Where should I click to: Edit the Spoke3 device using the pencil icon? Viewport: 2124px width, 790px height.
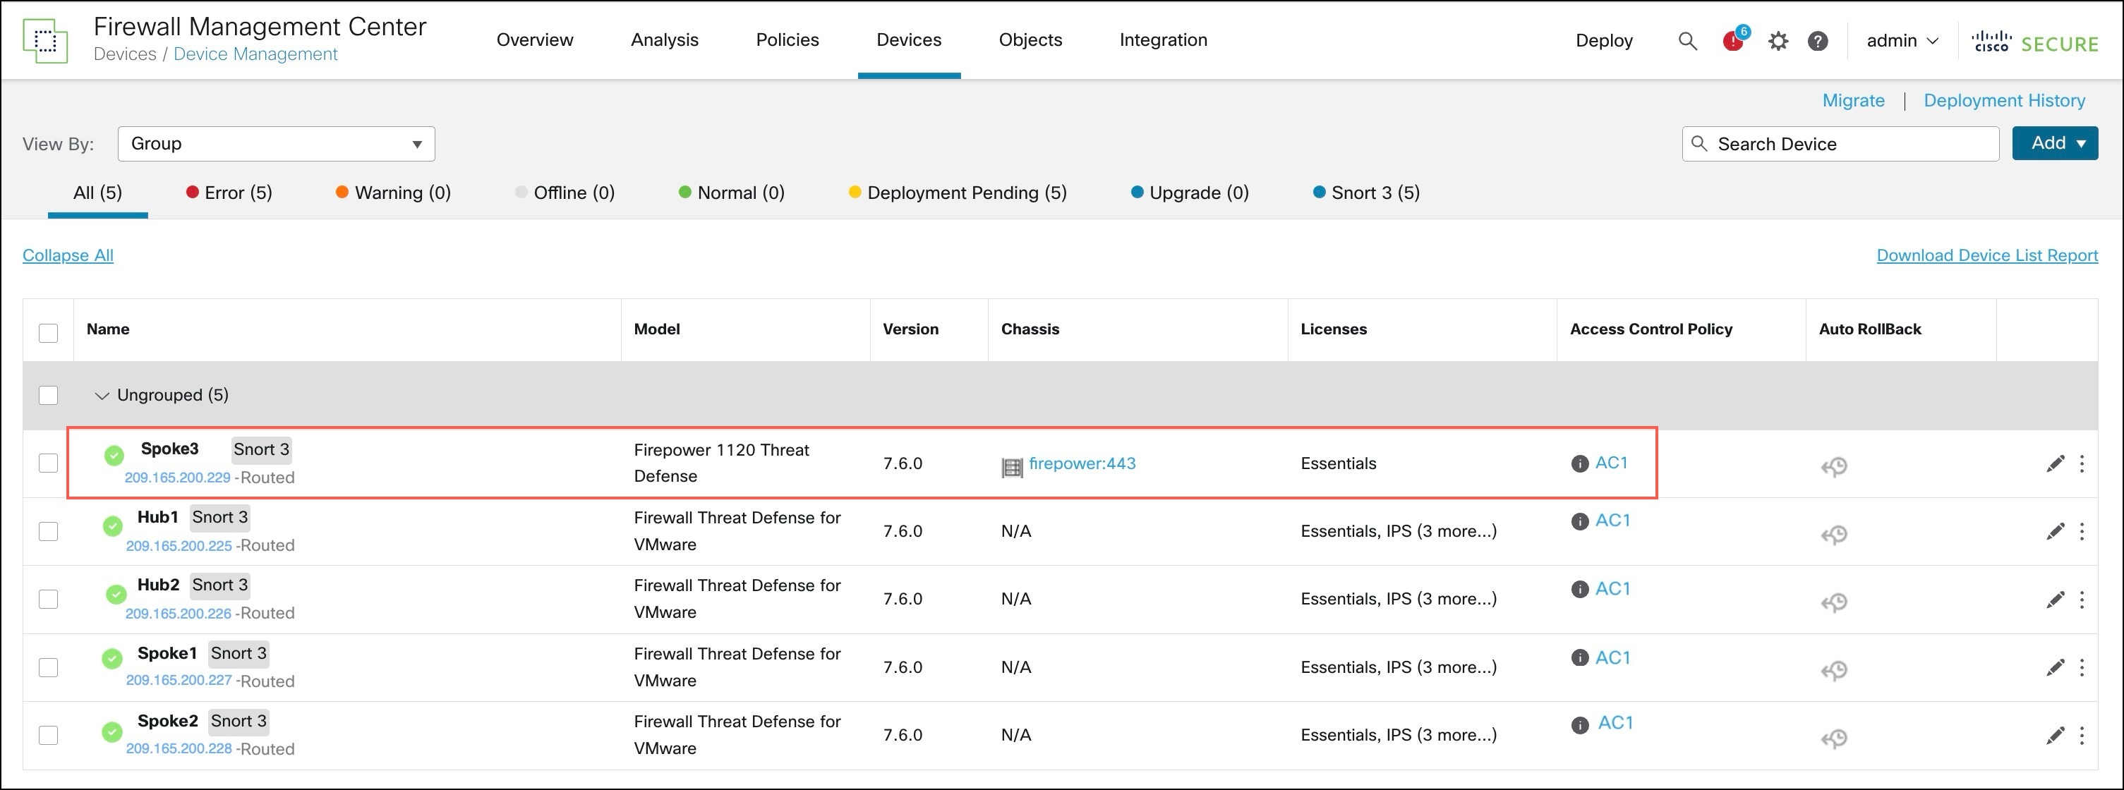point(2056,464)
